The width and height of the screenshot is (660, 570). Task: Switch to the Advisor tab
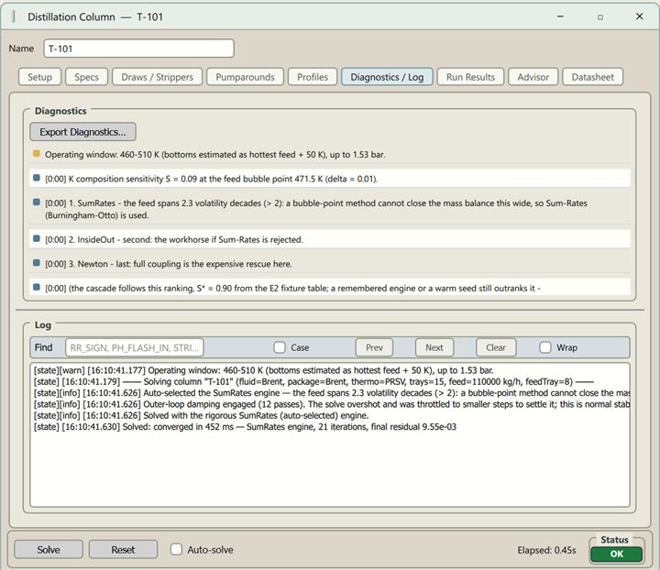point(533,77)
